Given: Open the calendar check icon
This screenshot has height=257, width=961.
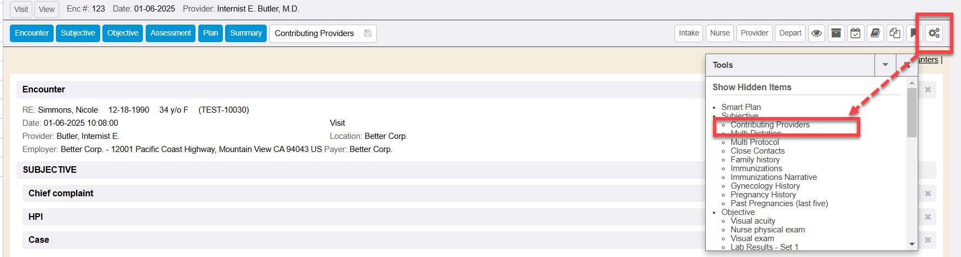Looking at the screenshot, I should click(855, 33).
